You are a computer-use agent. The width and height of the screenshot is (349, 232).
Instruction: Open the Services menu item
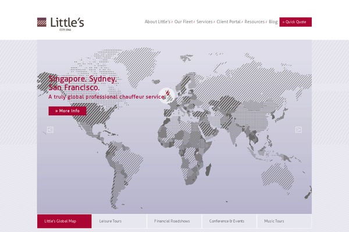click(204, 22)
